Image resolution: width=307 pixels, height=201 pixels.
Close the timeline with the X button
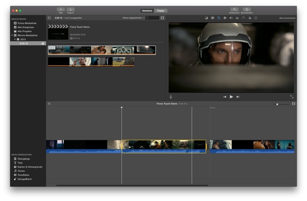pyautogui.click(x=49, y=104)
